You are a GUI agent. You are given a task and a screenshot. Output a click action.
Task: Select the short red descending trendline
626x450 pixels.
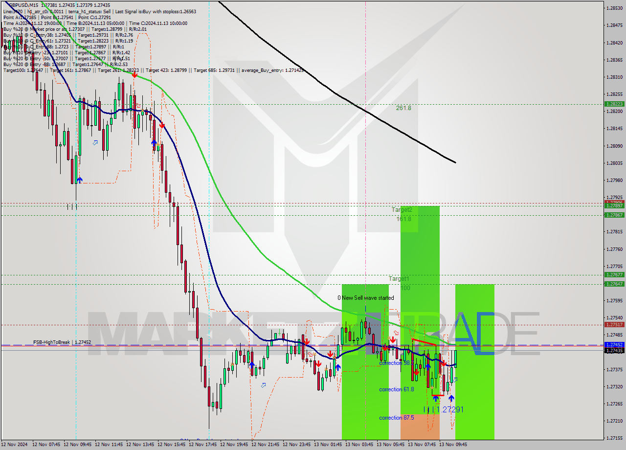pos(424,342)
